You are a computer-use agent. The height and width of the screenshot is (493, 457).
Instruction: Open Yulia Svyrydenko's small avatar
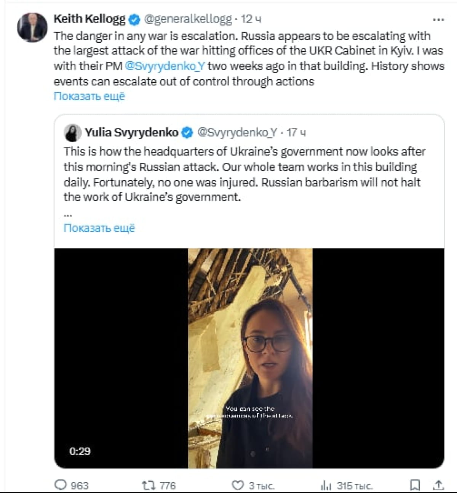72,133
